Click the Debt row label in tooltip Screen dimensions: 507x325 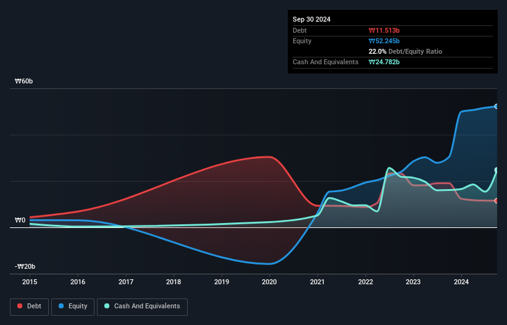click(x=300, y=30)
